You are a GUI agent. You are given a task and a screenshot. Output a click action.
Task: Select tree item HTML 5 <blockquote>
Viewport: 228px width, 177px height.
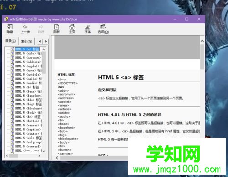click(x=28, y=108)
